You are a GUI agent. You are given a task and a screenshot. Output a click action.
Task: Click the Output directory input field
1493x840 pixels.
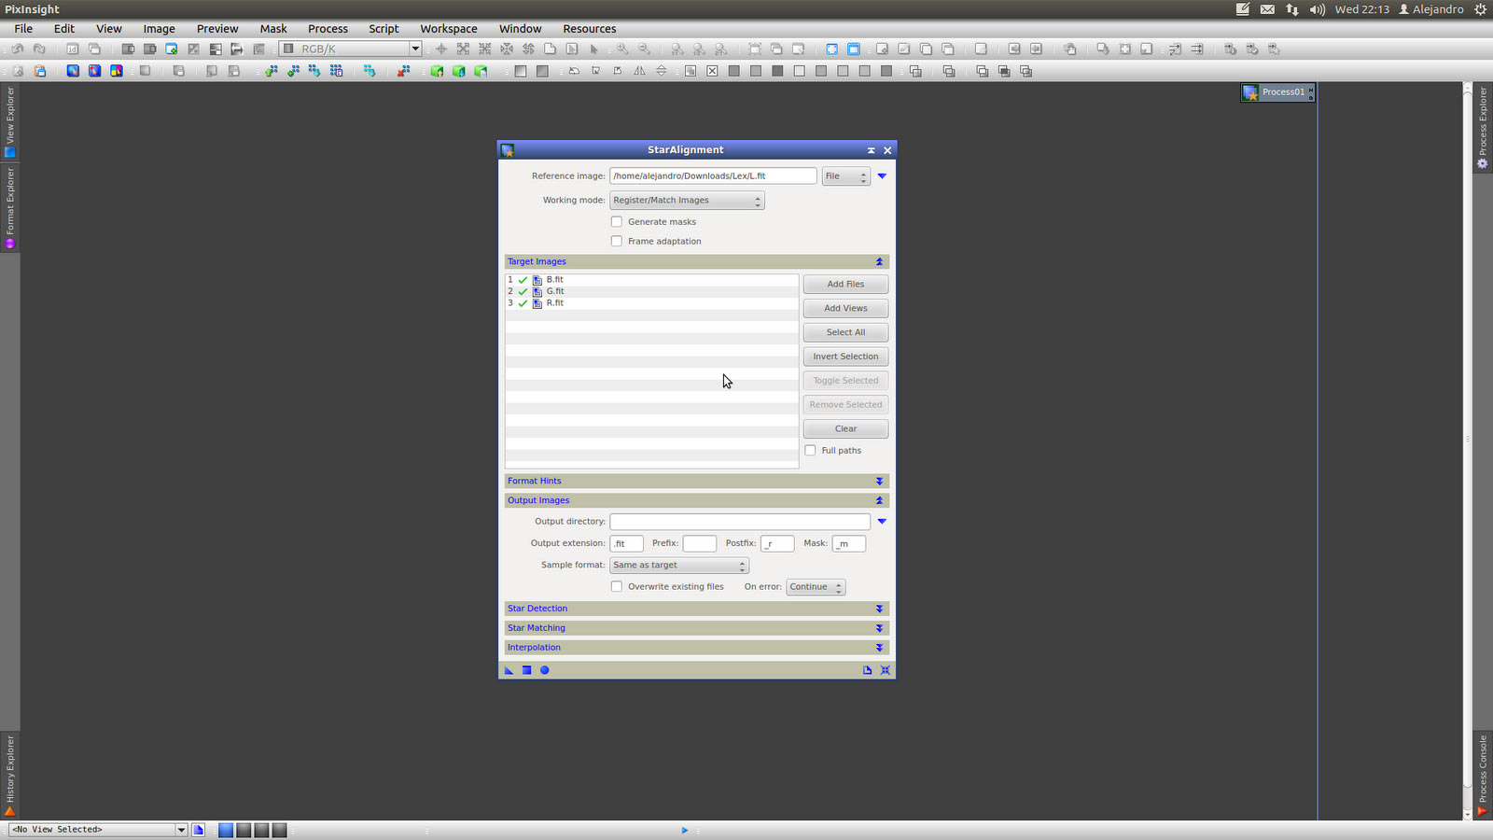click(740, 522)
